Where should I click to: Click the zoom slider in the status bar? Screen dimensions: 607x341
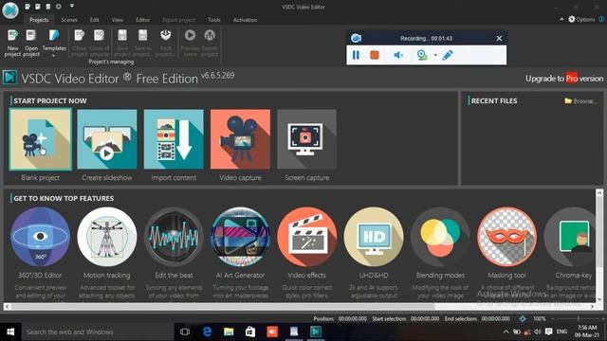pos(578,318)
